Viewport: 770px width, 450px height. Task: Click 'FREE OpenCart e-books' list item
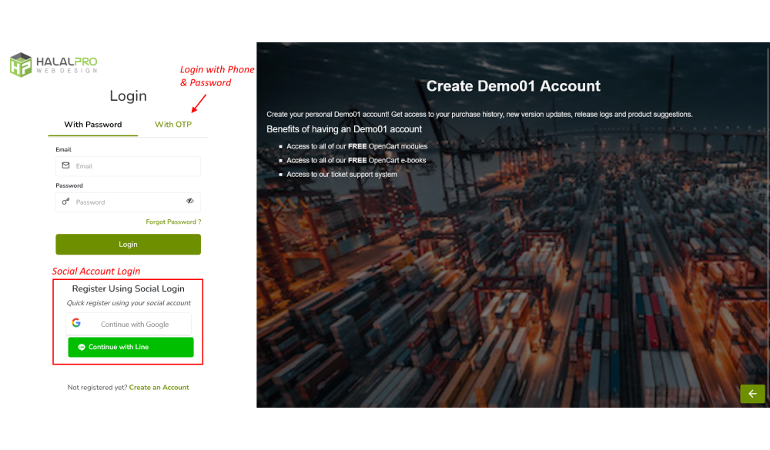click(x=356, y=161)
